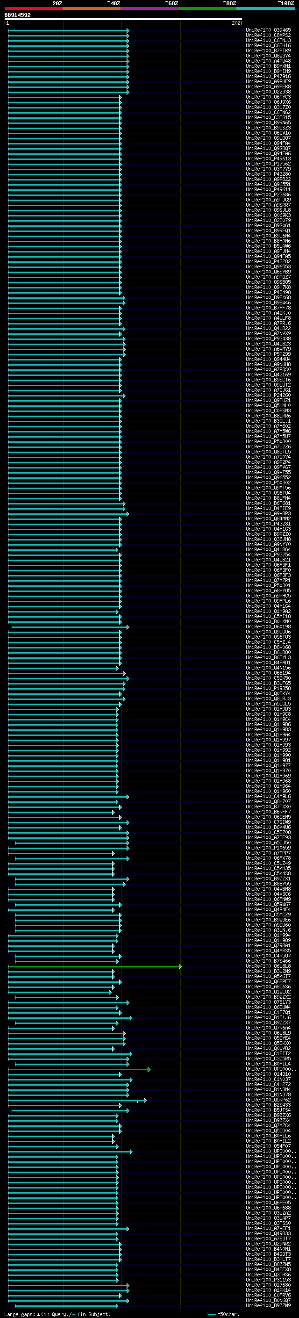Click label UniRef100_B7FF78
The height and width of the screenshot is (1318, 299).
pos(268,308)
